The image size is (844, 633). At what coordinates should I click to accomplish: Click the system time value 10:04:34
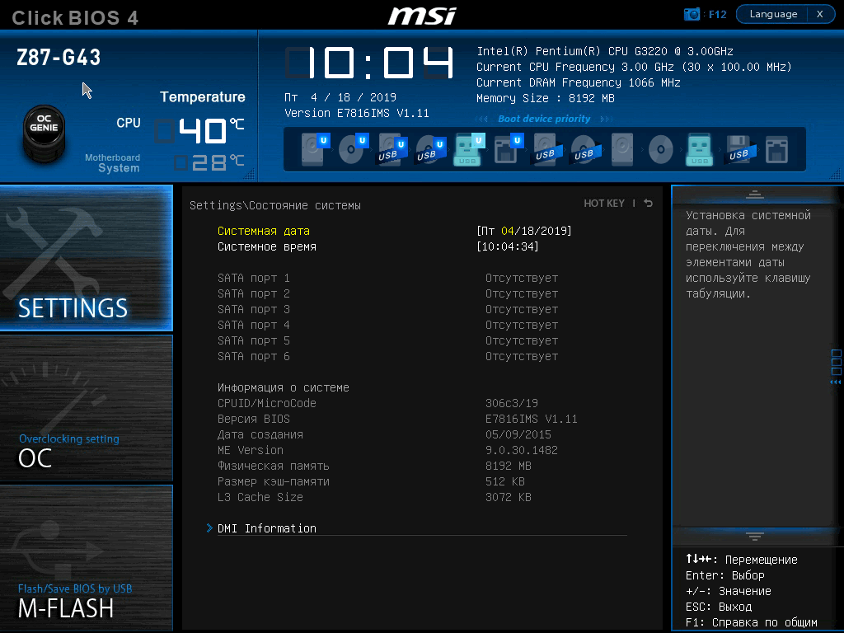pyautogui.click(x=508, y=246)
